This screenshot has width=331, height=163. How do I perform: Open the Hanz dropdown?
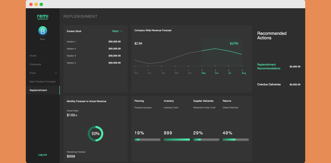(117, 31)
